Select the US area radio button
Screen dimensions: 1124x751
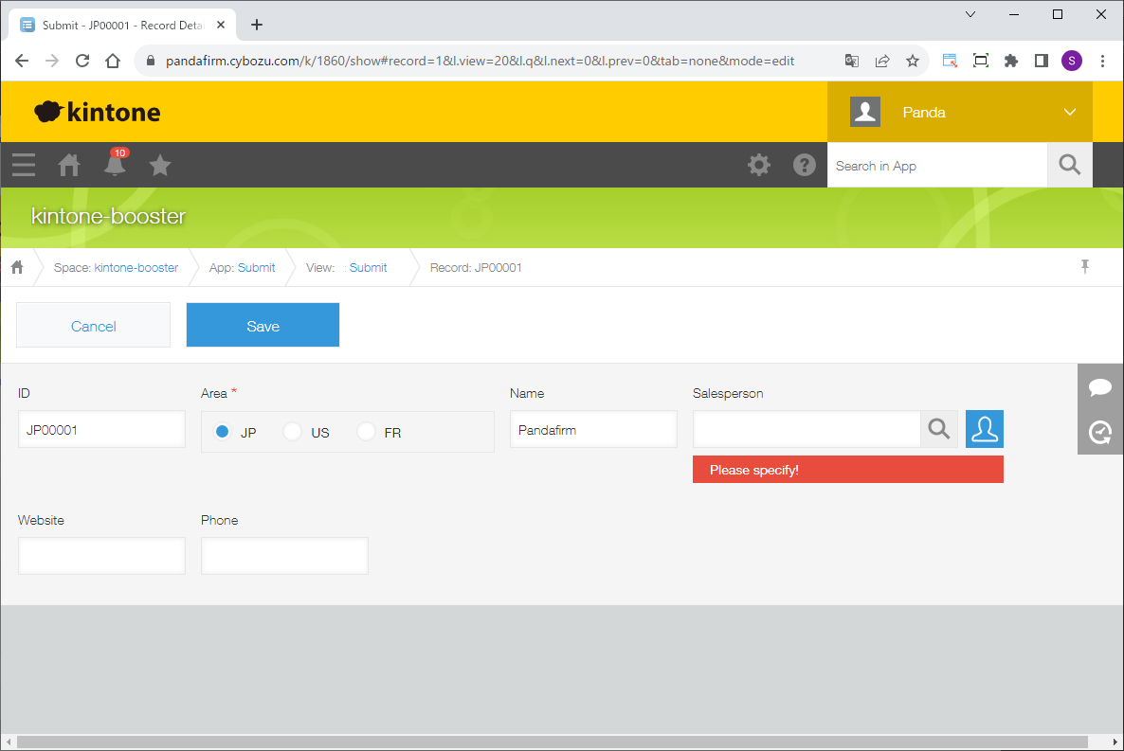[293, 432]
